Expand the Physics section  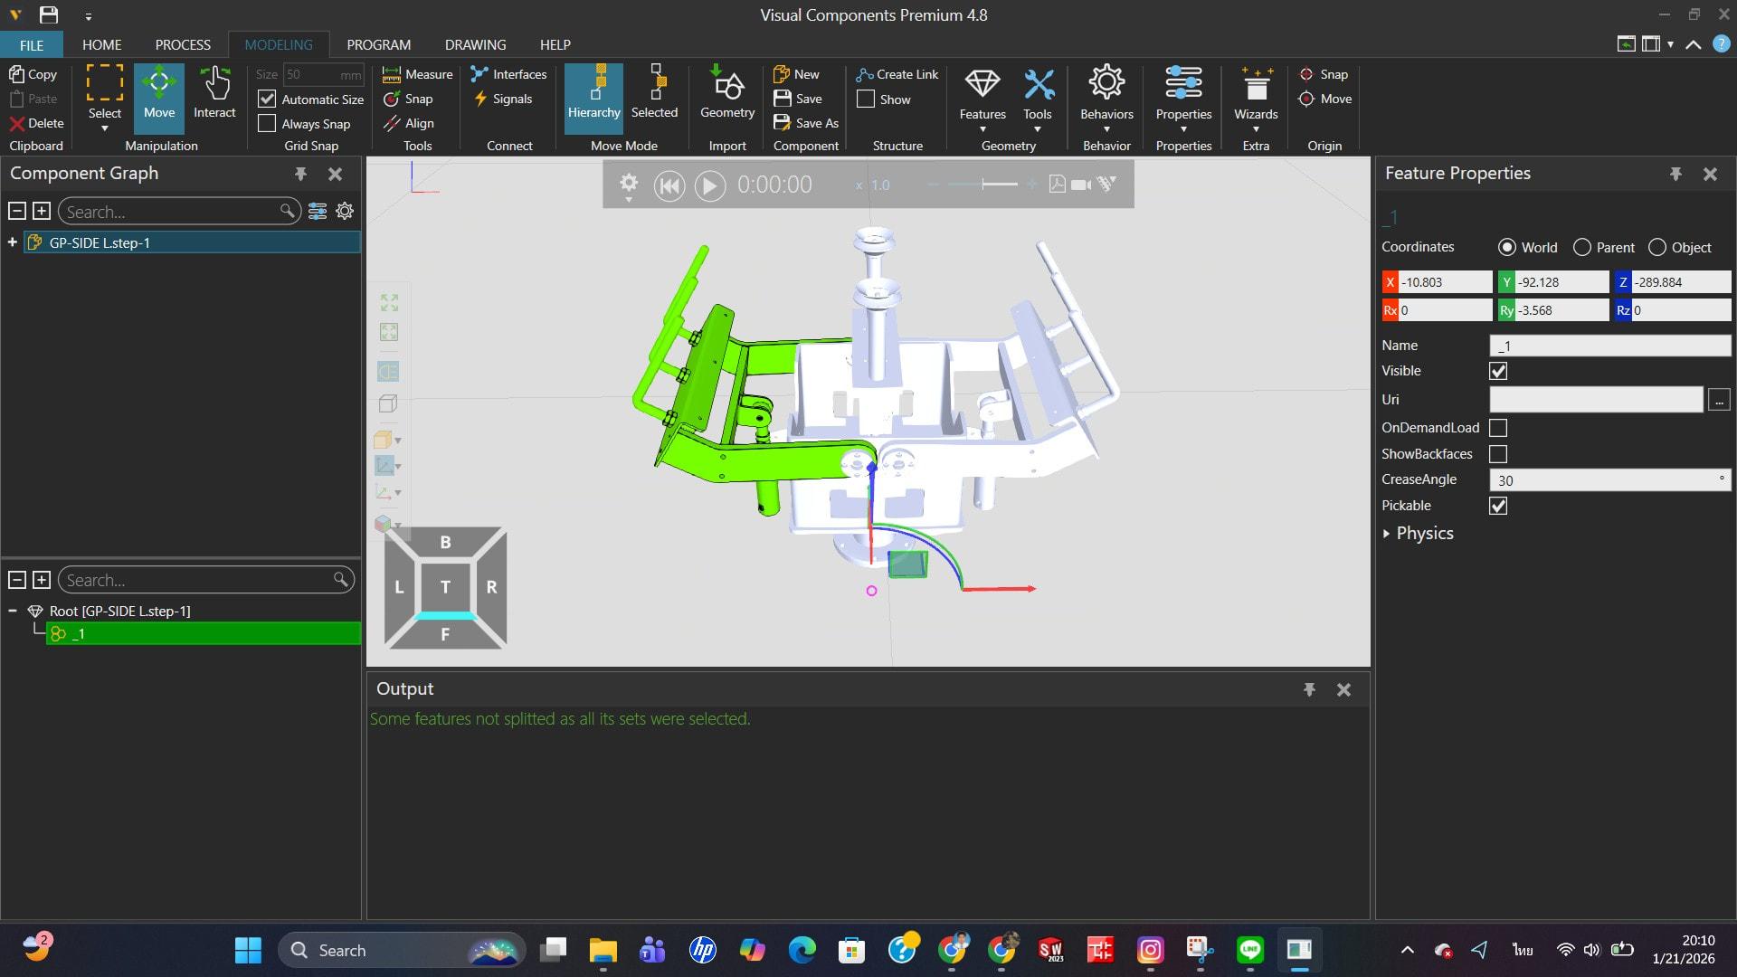[x=1386, y=534]
